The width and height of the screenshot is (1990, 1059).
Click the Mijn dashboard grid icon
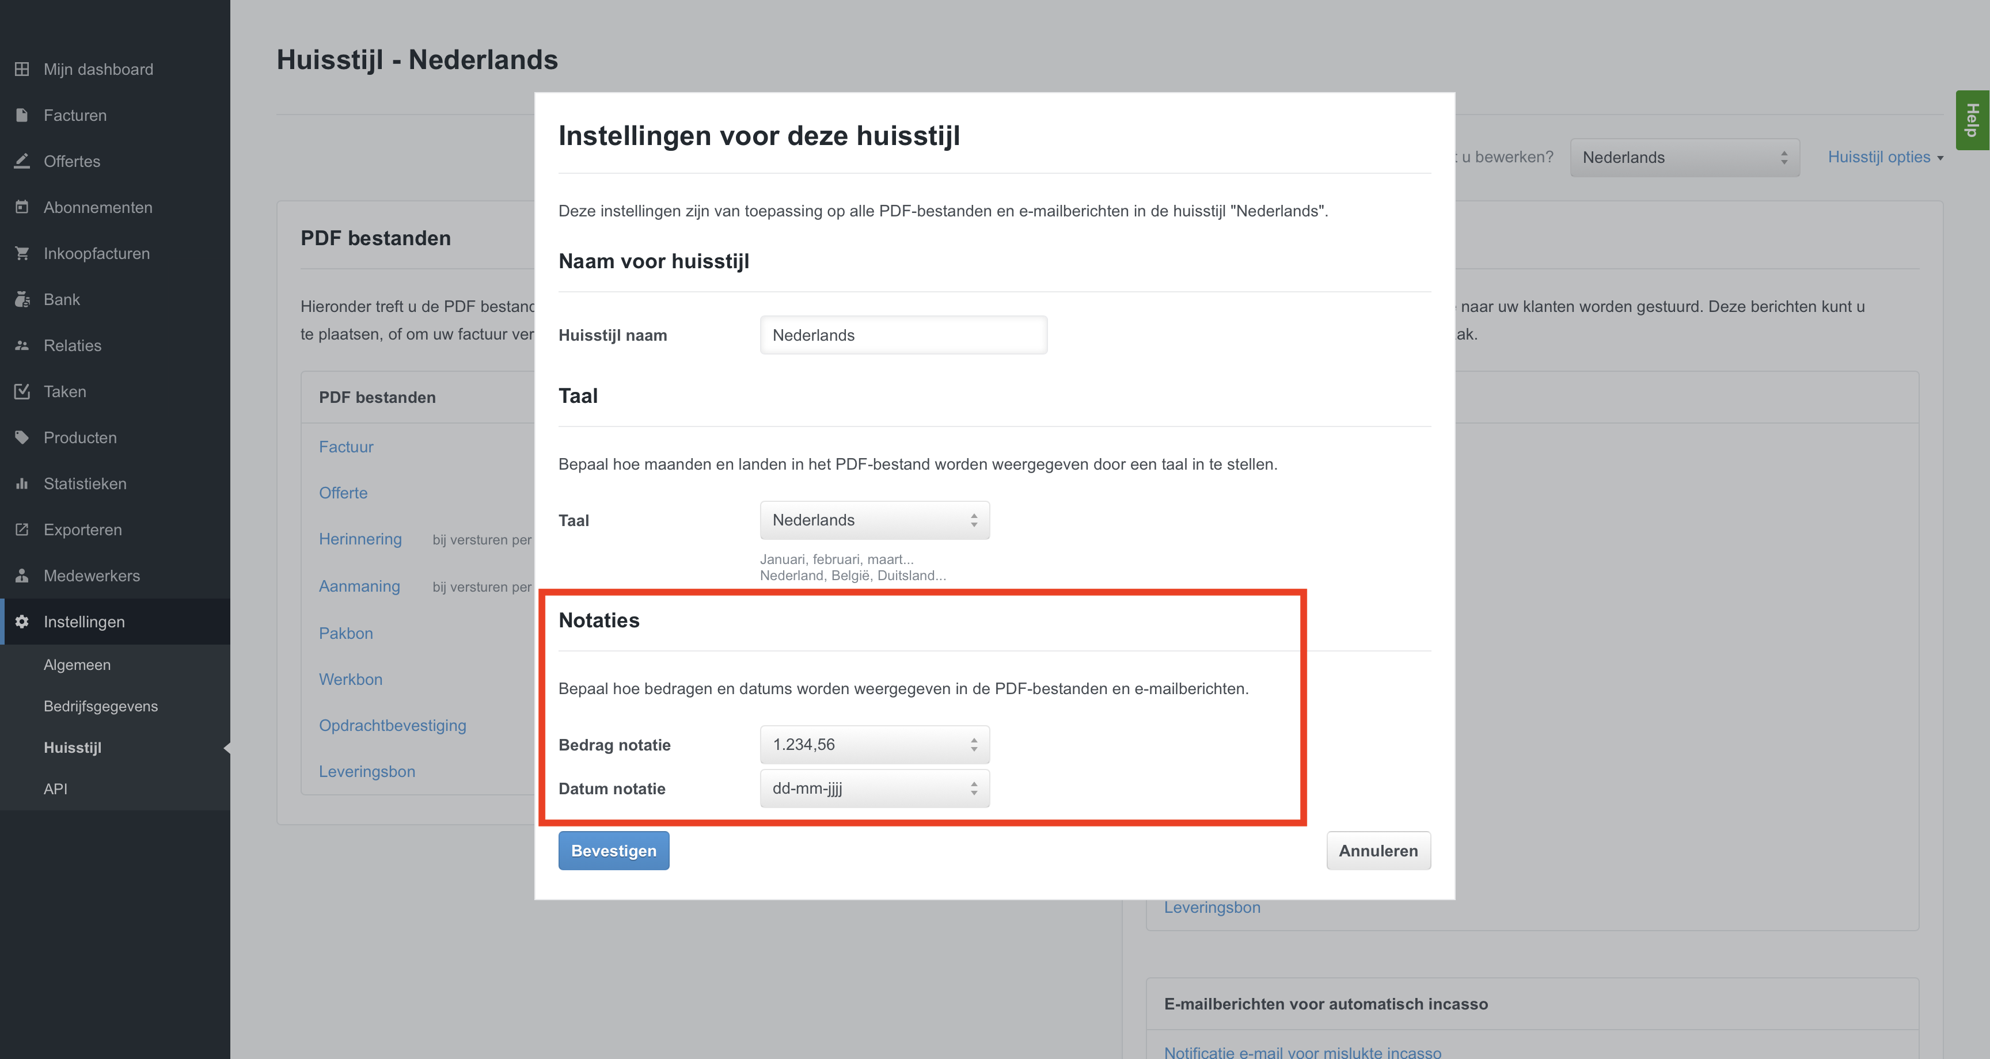pos(22,70)
